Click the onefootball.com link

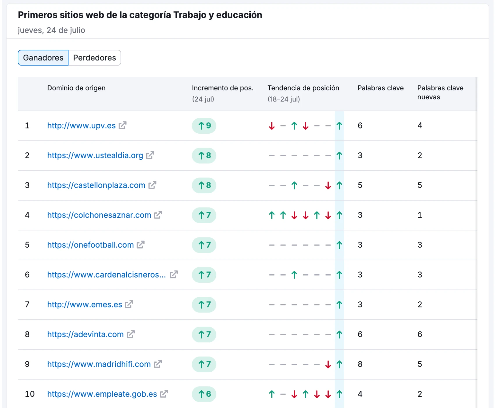(90, 245)
